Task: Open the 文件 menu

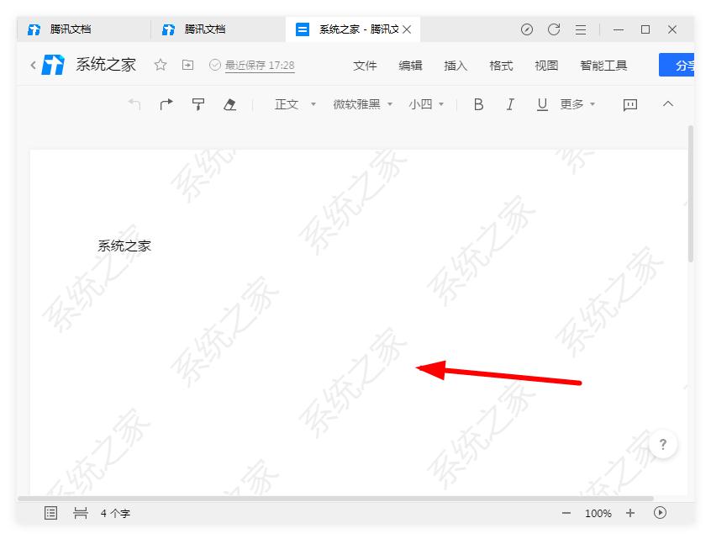Action: 365,66
